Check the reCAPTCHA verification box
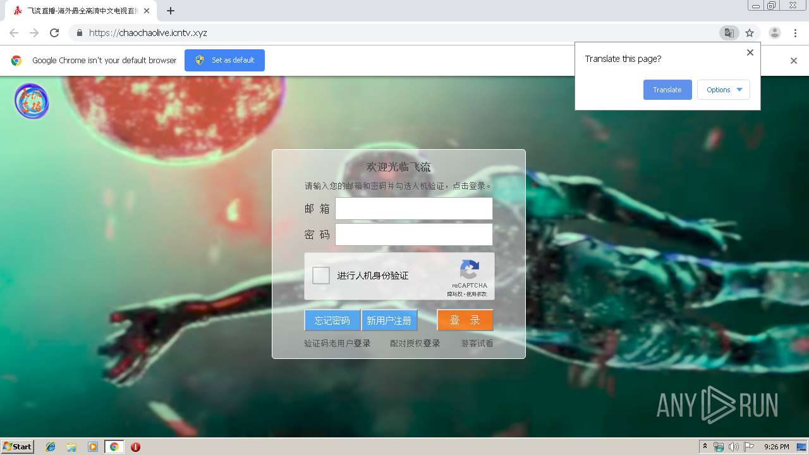The width and height of the screenshot is (809, 455). pyautogui.click(x=321, y=276)
